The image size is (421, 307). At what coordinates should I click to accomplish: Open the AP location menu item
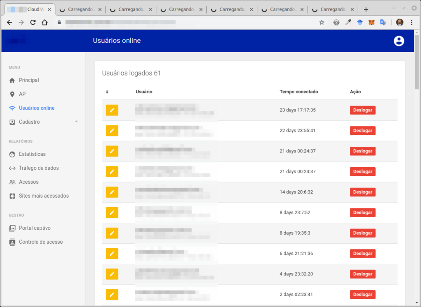(x=22, y=94)
